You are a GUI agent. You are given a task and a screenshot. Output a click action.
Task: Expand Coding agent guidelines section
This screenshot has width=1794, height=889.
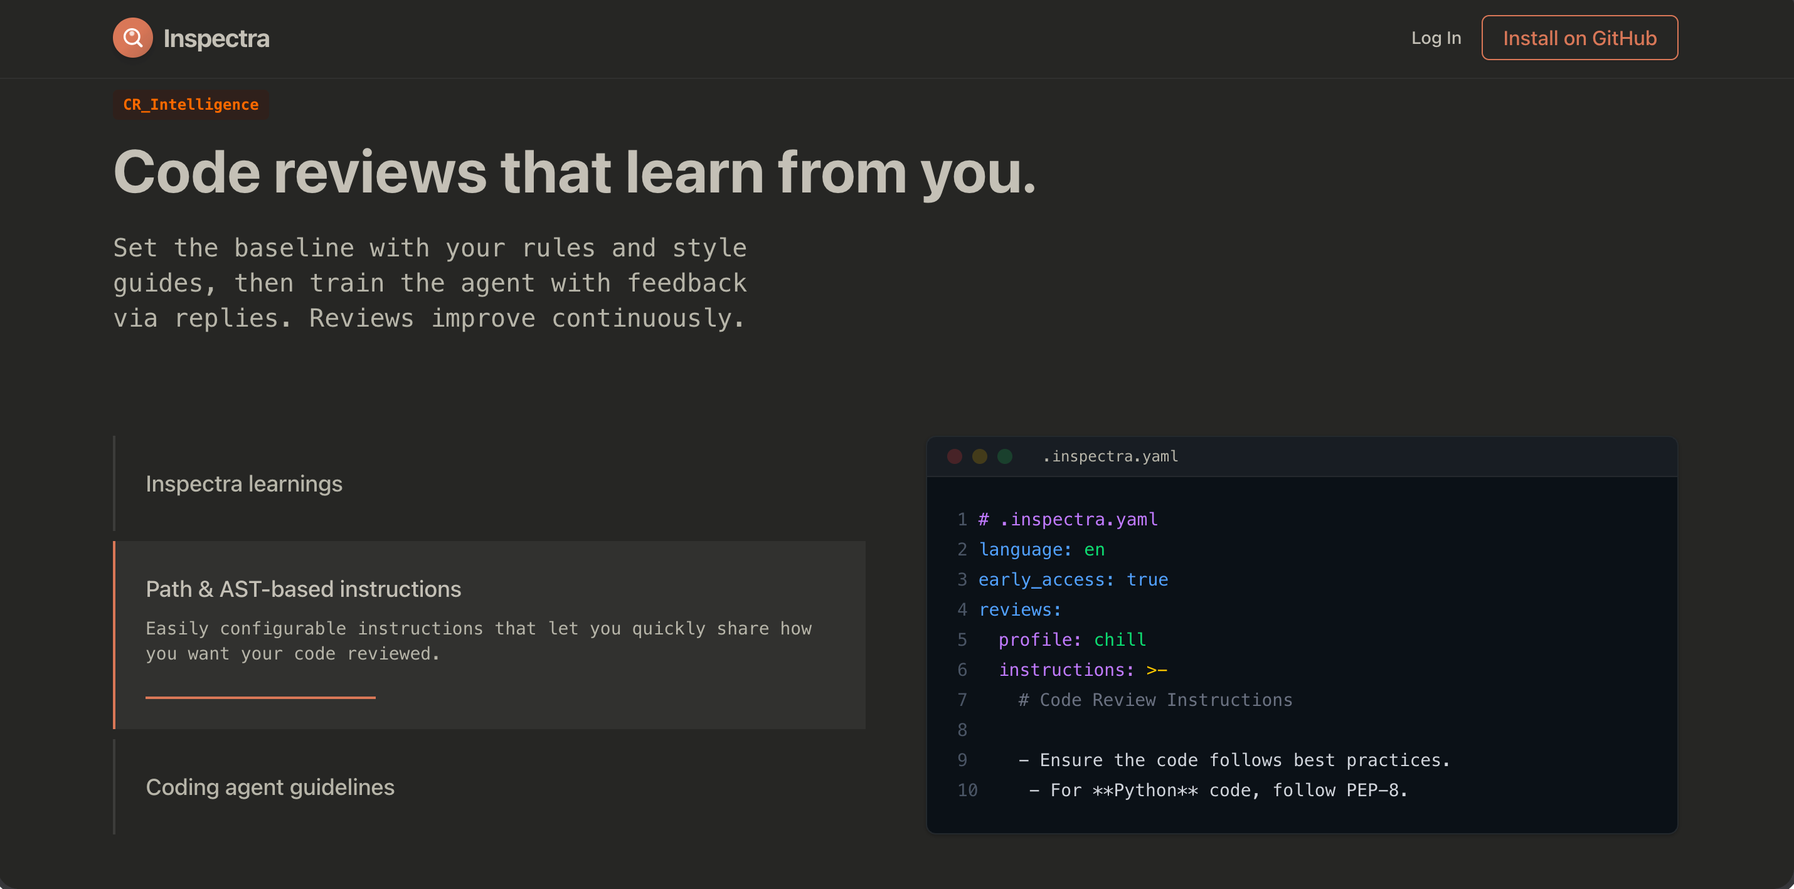click(270, 787)
